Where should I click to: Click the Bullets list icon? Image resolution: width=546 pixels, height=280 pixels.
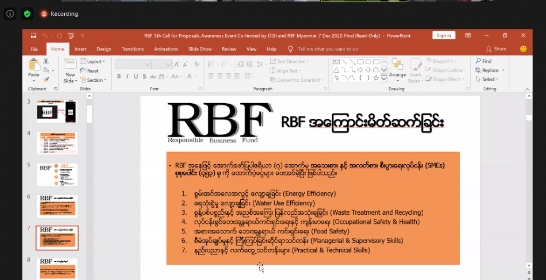click(211, 64)
